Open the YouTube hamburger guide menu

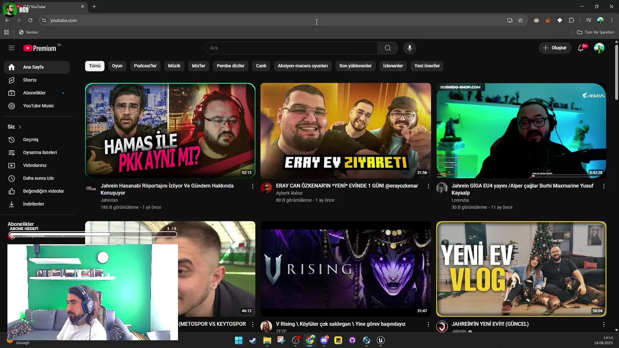(12, 48)
